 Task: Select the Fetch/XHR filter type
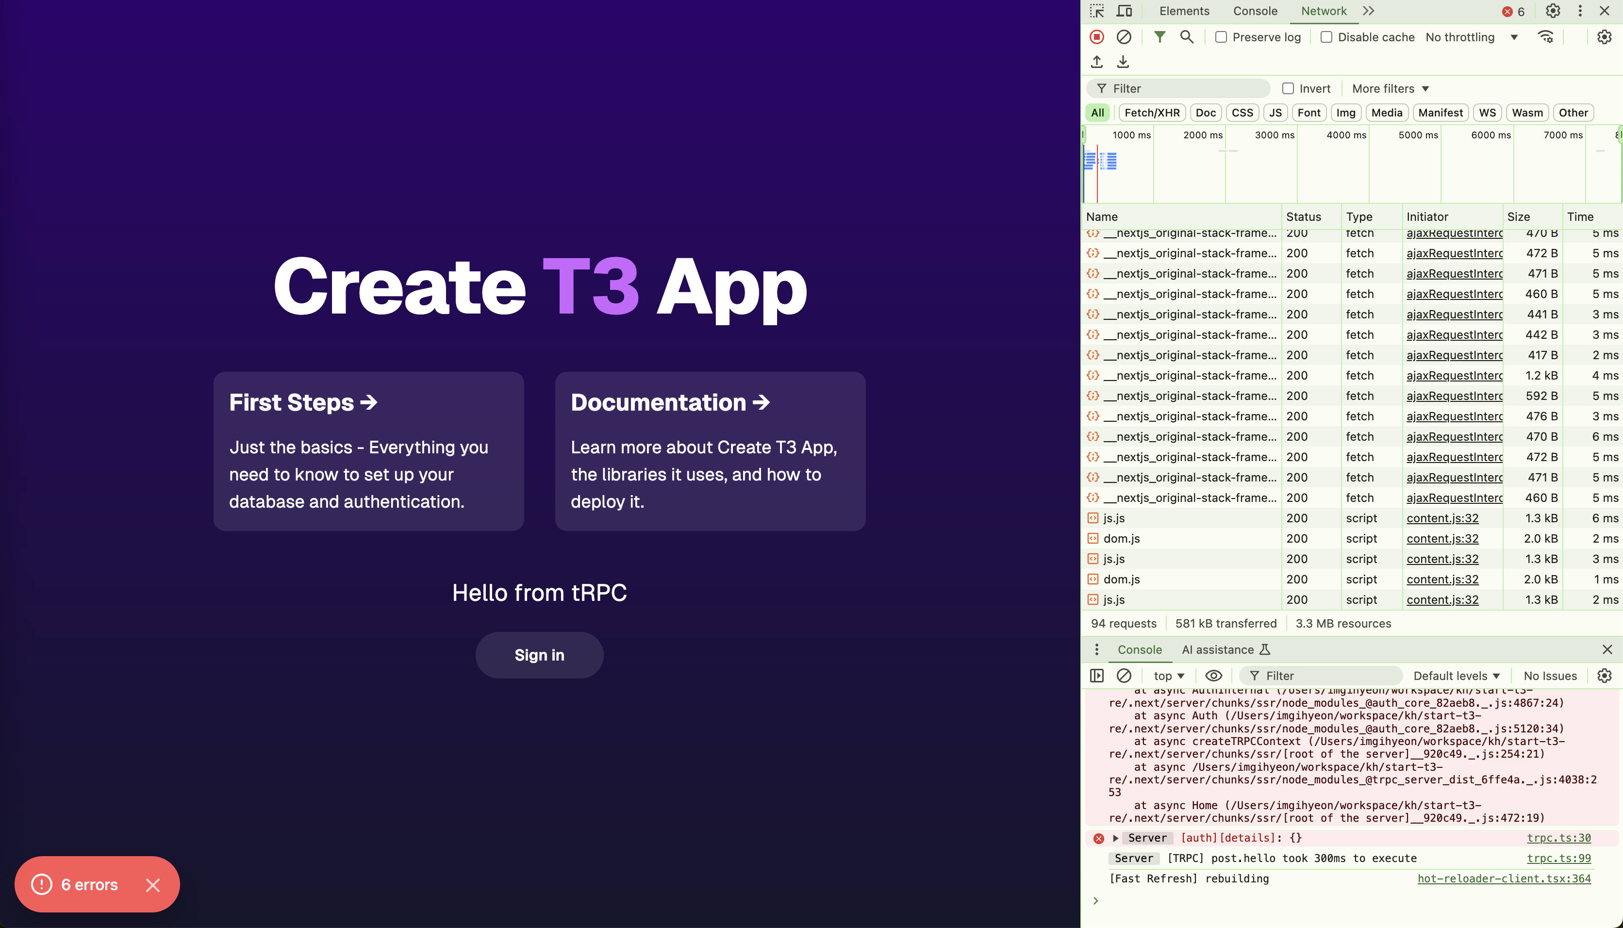tap(1151, 113)
